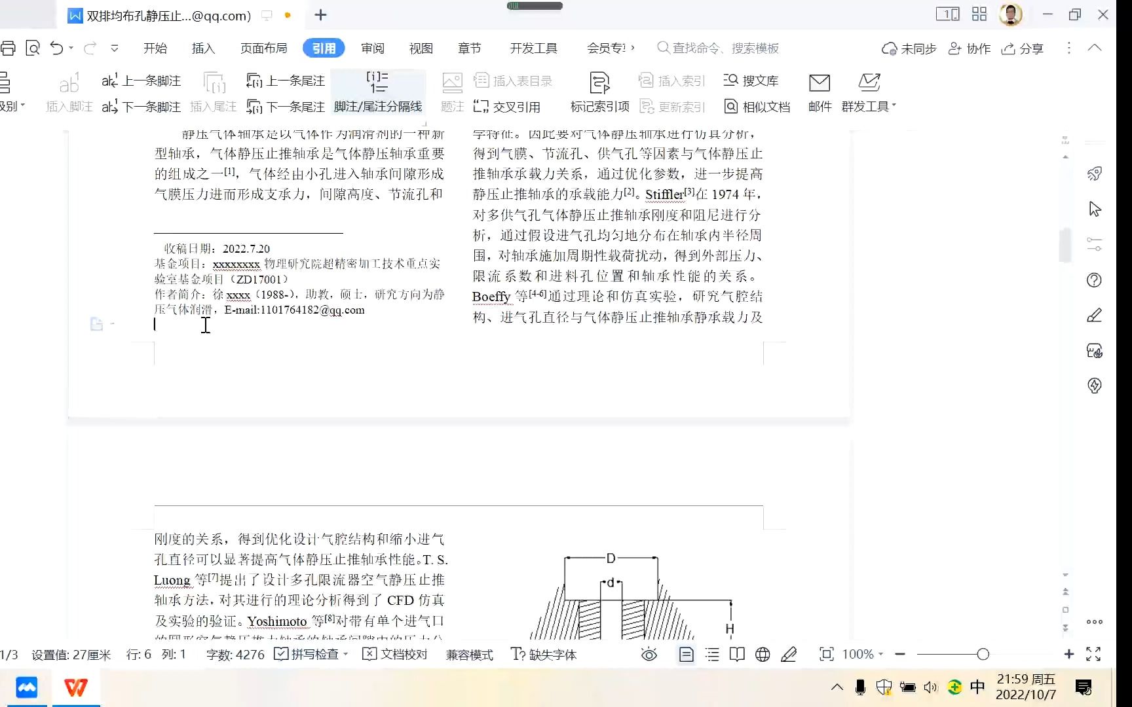The image size is (1132, 707).
Task: Open the 级别 level dropdown
Action: pos(12,106)
